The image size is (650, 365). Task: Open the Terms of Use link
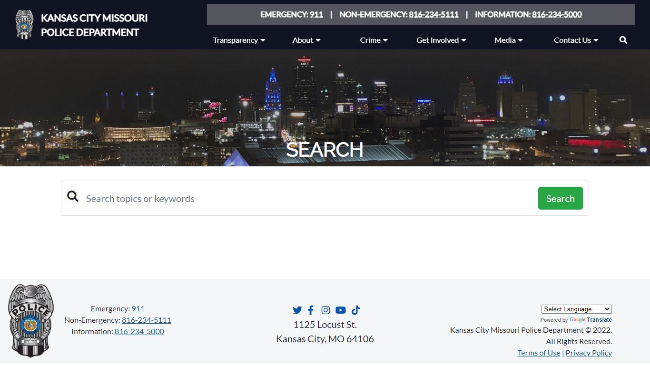click(x=539, y=353)
